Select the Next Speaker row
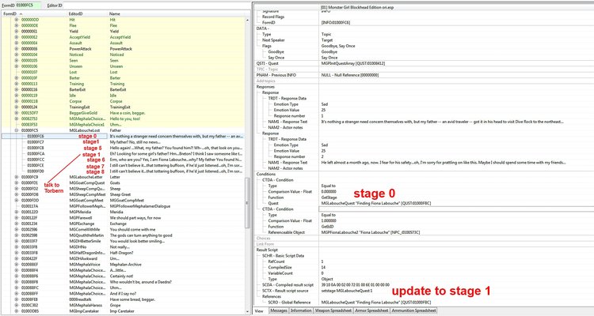Screen dimensions: 594x316 pos(424,40)
